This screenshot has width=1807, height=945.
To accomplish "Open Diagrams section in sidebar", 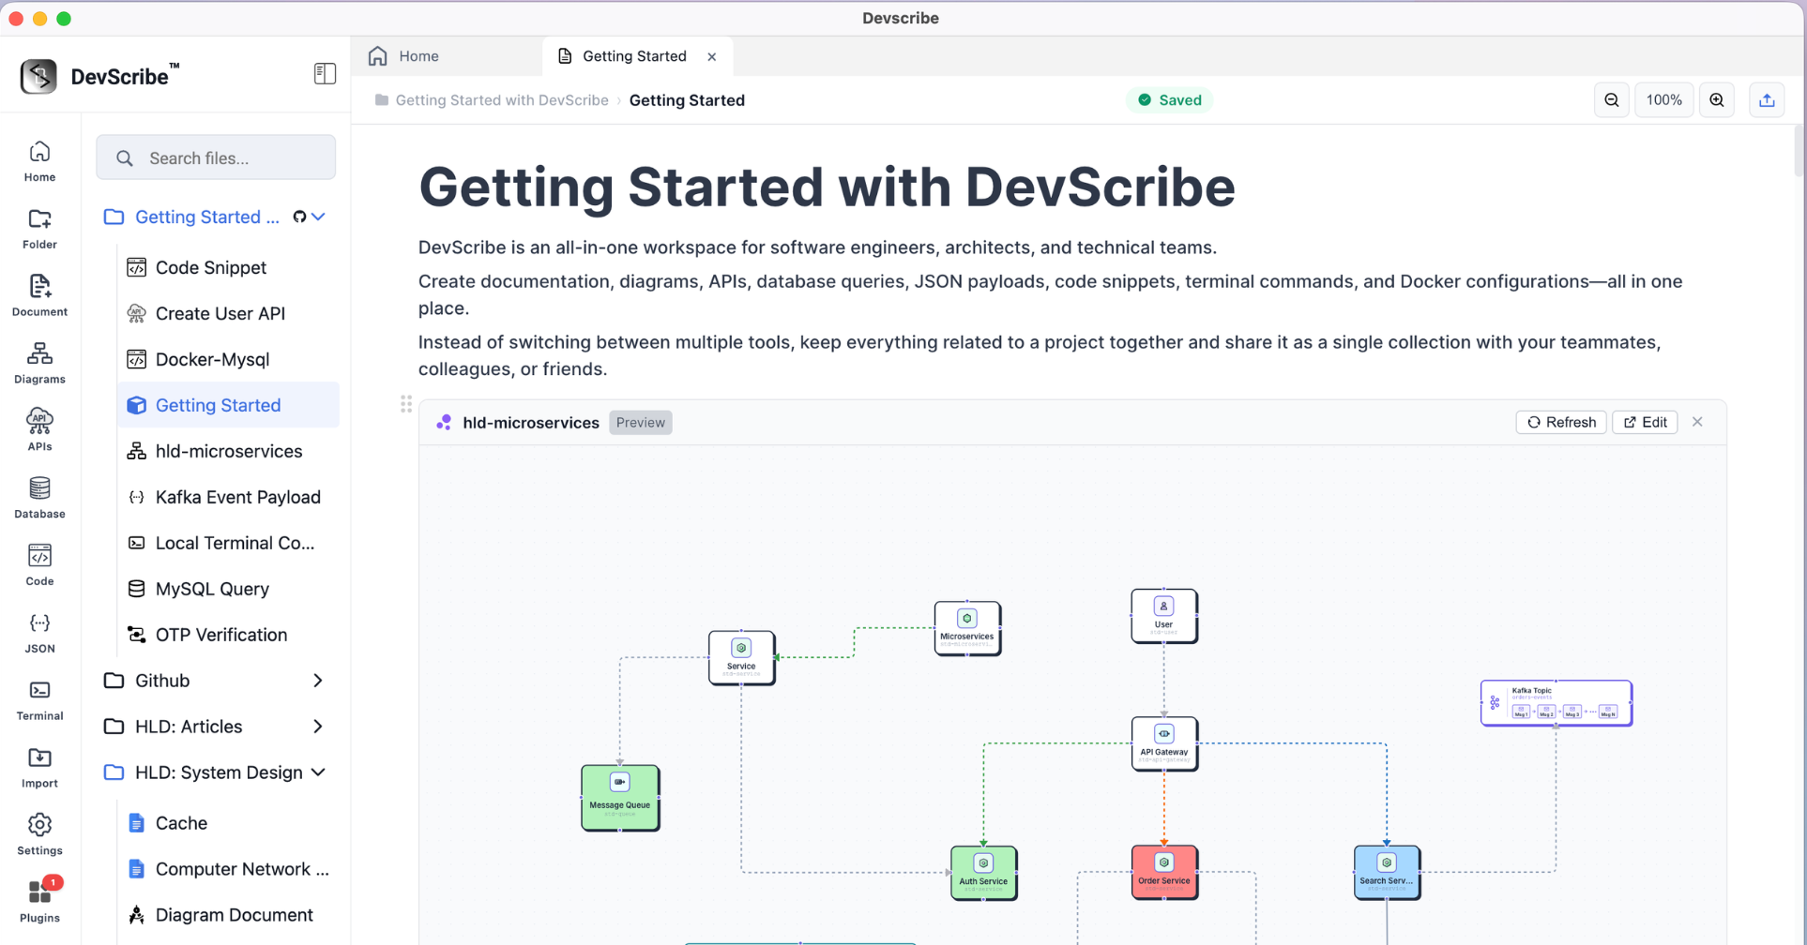I will [39, 364].
